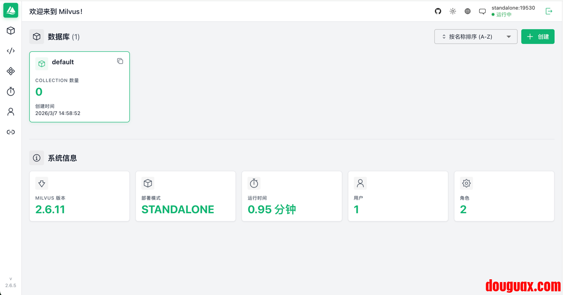The height and width of the screenshot is (295, 563).
Task: Copy the default database name
Action: click(x=120, y=61)
